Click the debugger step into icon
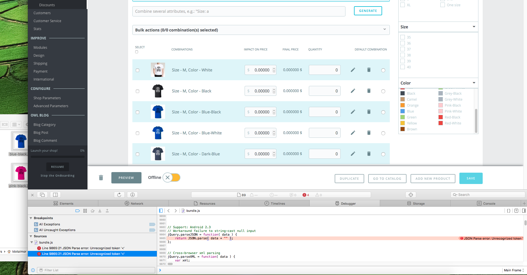The width and height of the screenshot is (527, 275). [100, 211]
